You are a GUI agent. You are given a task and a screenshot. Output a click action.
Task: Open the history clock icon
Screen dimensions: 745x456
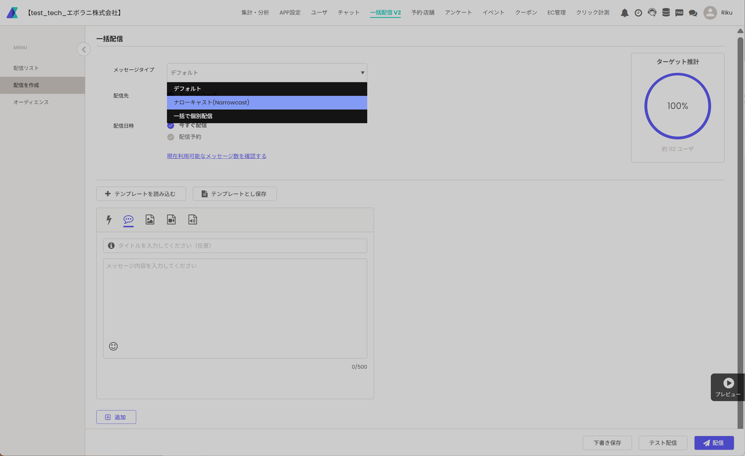coord(638,13)
